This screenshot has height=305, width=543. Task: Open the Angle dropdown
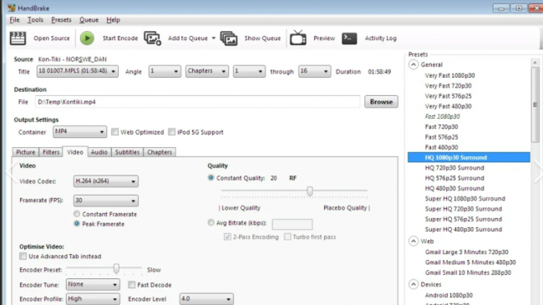point(165,71)
